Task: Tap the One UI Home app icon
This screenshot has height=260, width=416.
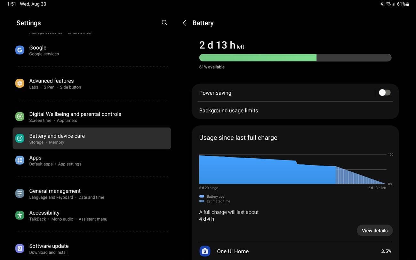Action: pos(205,251)
